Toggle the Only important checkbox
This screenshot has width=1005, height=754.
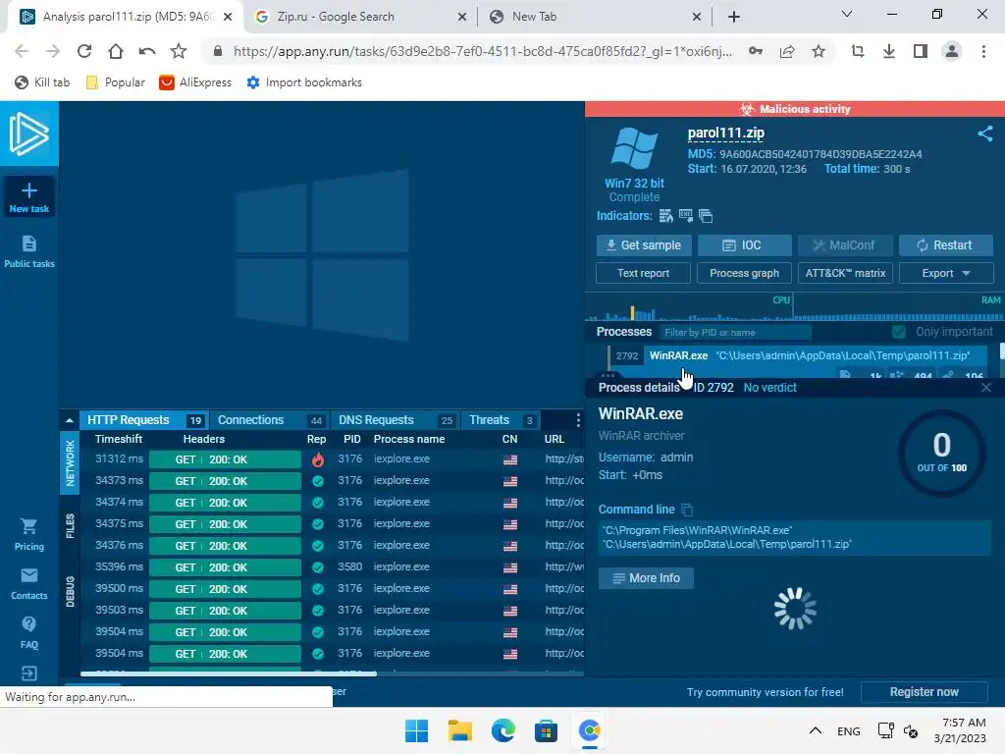[x=899, y=332]
